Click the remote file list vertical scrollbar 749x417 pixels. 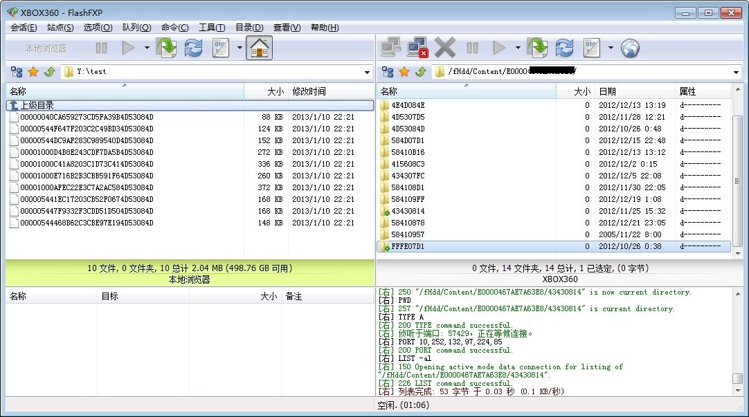coord(737,180)
